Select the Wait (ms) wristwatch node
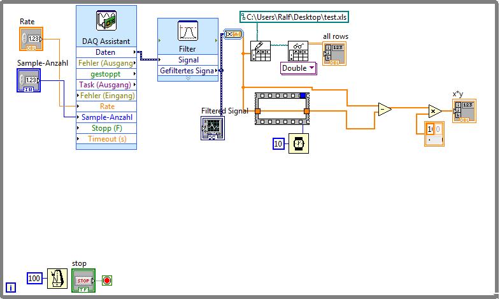This screenshot has width=500, height=299. click(x=299, y=143)
